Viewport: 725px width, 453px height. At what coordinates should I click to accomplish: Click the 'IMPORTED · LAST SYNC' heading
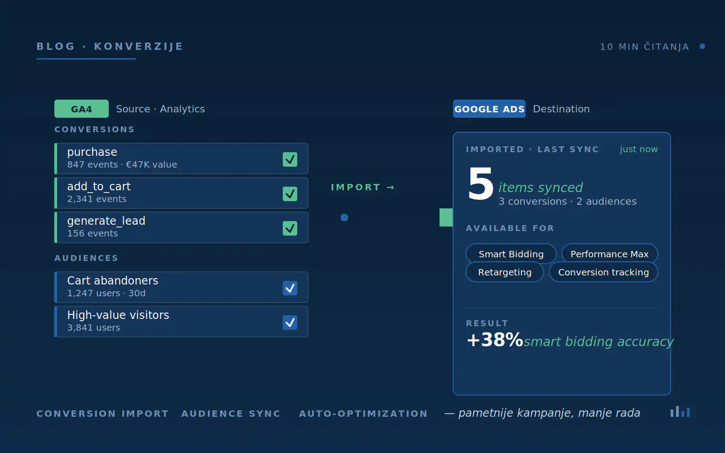(x=532, y=149)
